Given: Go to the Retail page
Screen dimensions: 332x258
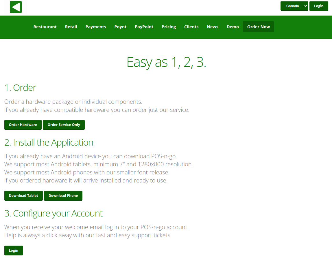Looking at the screenshot, I should pyautogui.click(x=71, y=27).
